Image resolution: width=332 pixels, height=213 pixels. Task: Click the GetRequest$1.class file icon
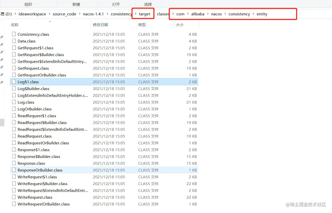point(14,48)
